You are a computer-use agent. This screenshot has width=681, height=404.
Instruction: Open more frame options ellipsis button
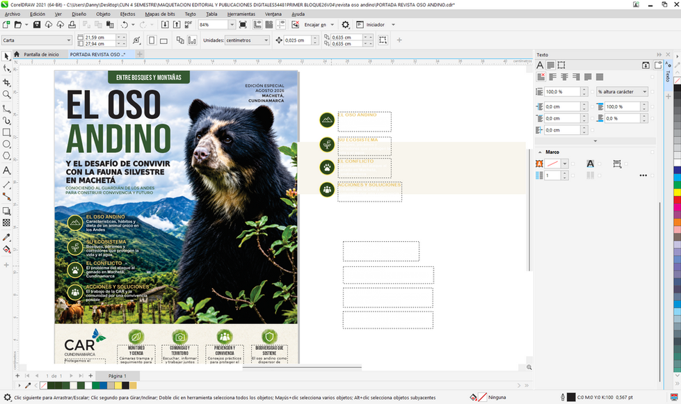coord(643,175)
